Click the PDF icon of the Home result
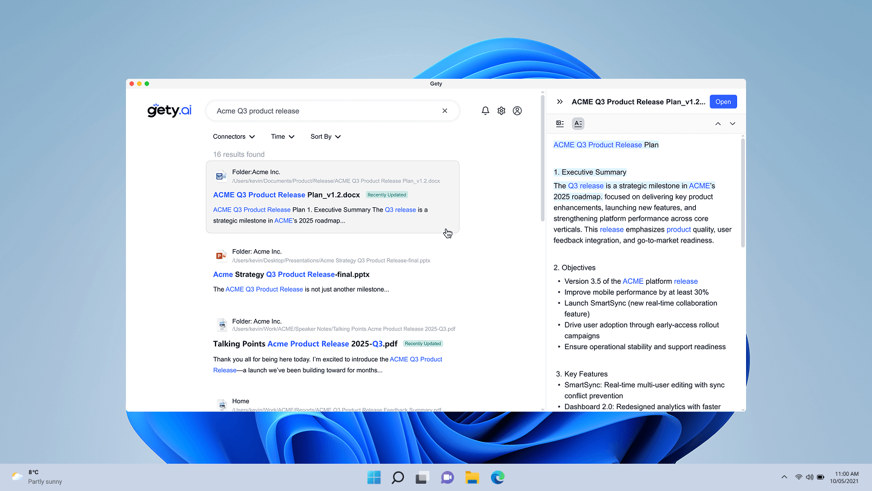 [x=222, y=404]
